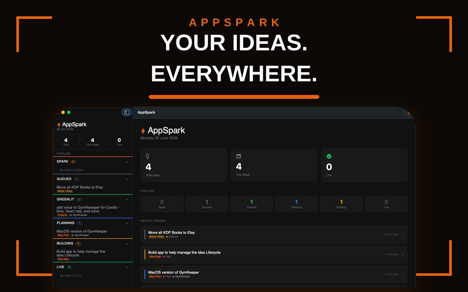Click the Book→Etsy tag in Recent Sparks
This screenshot has height=292, width=468.
pos(156,237)
